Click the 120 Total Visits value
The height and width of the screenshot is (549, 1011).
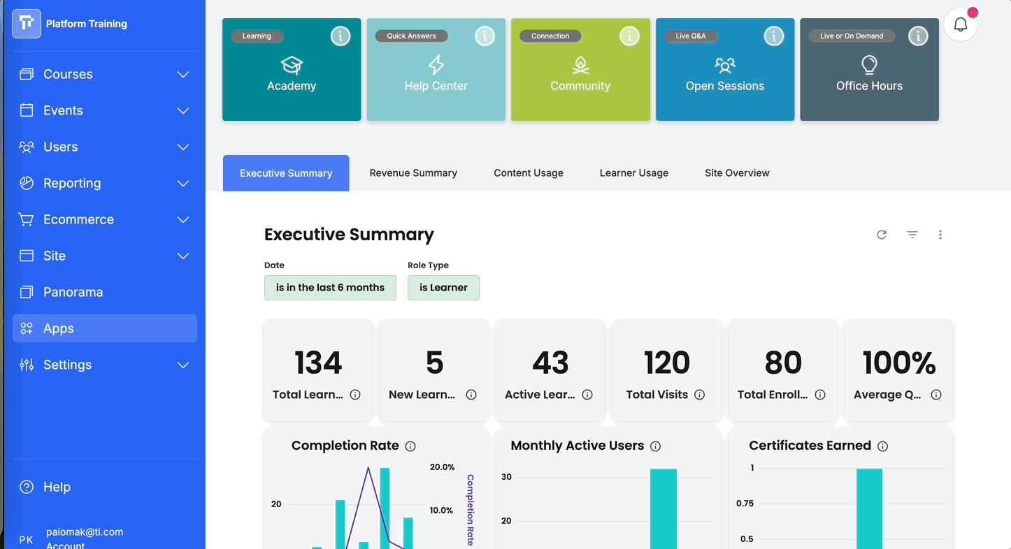pyautogui.click(x=666, y=363)
